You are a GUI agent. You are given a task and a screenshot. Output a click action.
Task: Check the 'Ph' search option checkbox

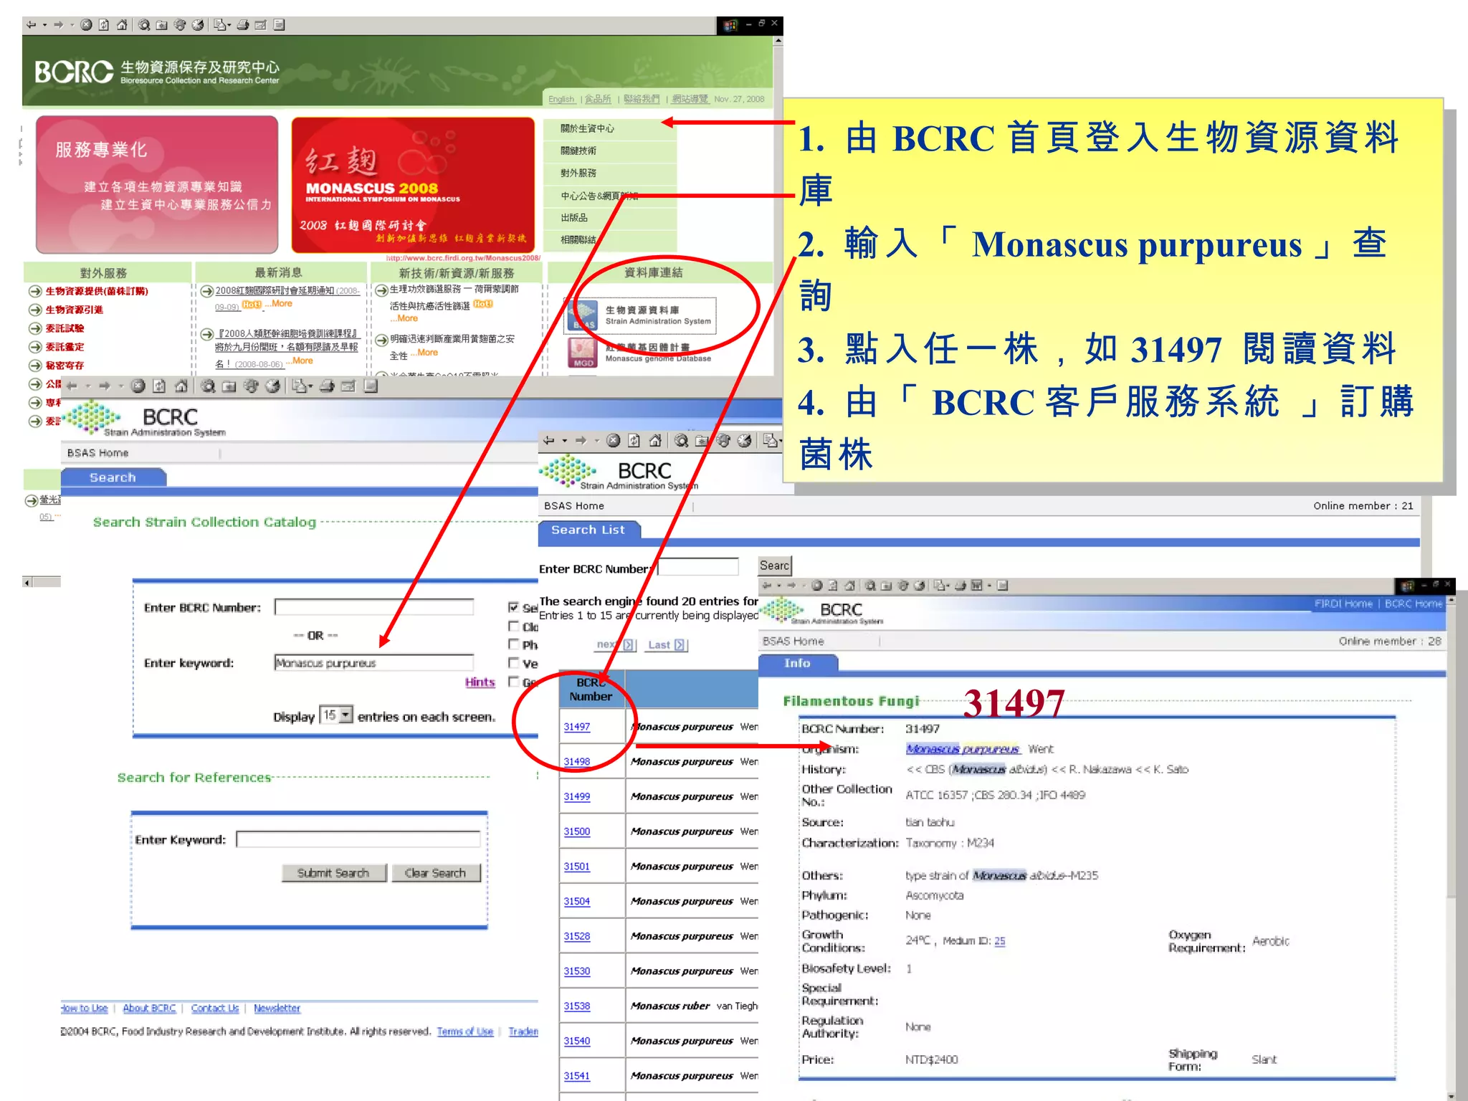pos(513,644)
